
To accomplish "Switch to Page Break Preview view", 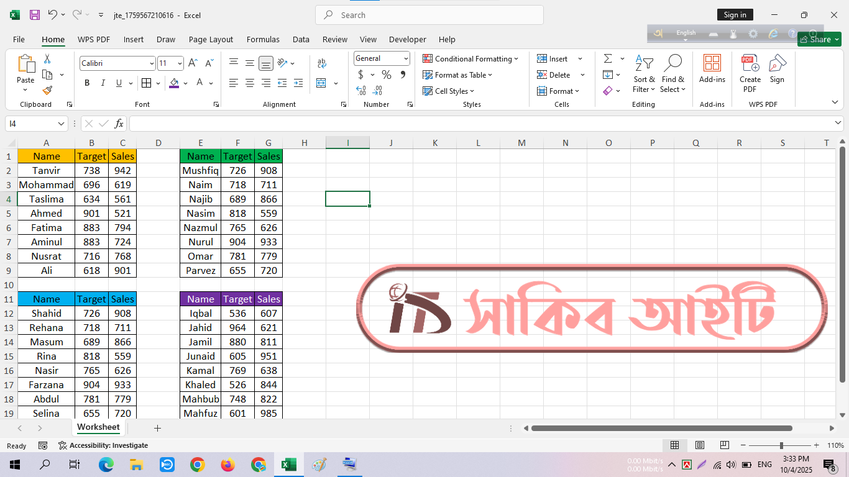I will pyautogui.click(x=724, y=445).
